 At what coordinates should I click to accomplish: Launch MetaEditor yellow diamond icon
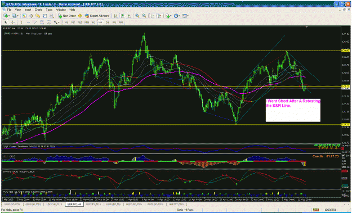tap(80, 16)
